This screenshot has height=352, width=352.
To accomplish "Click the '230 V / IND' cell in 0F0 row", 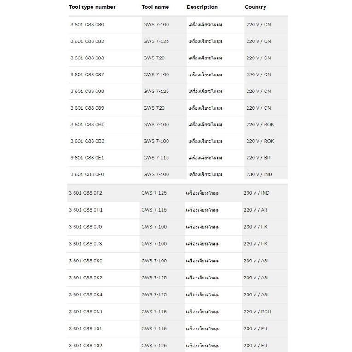I will click(259, 174).
